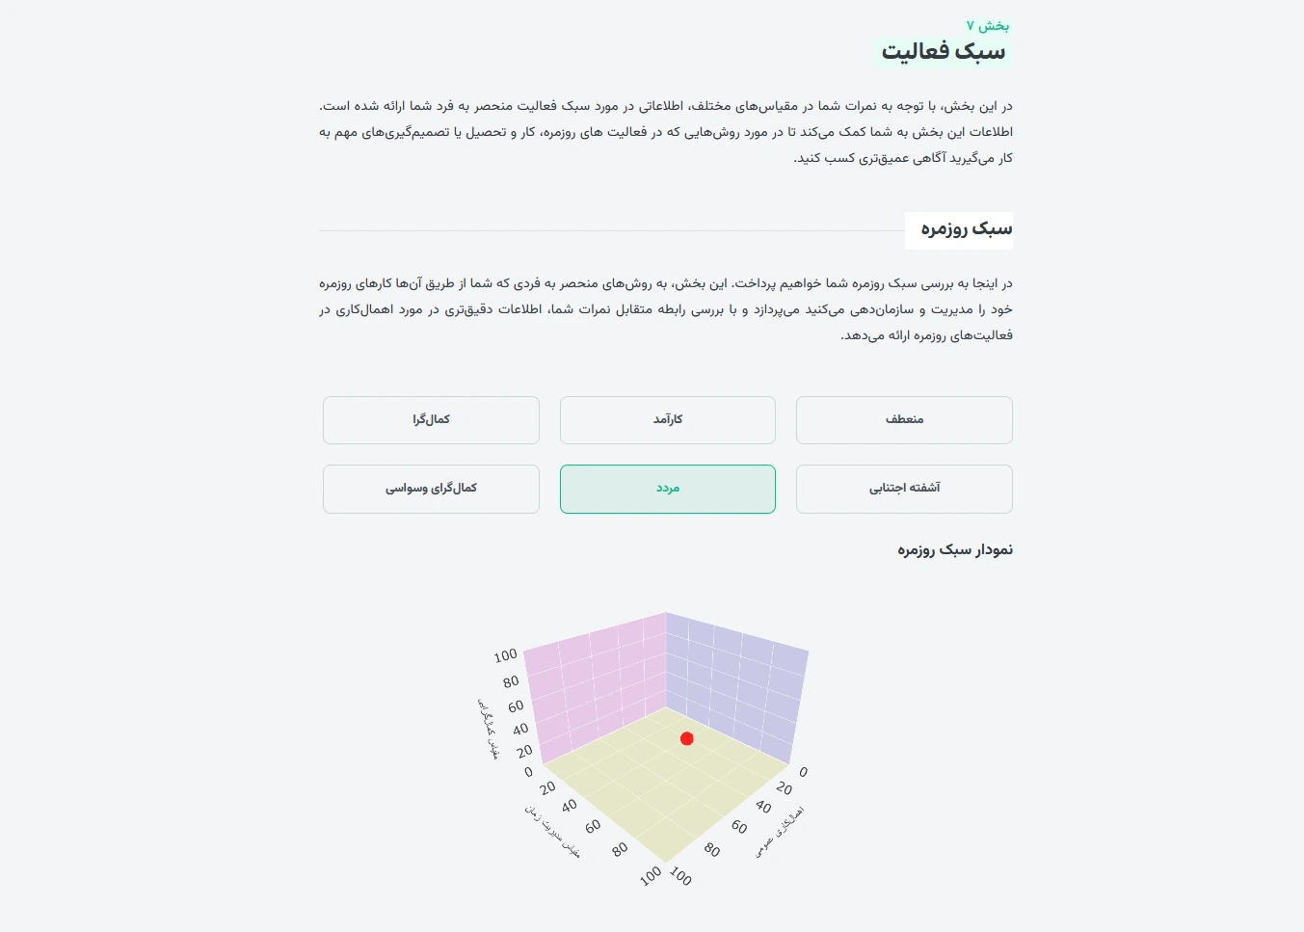
Task: Click the مقیاس کمال‌گرایی vertical axis label
Action: [488, 729]
